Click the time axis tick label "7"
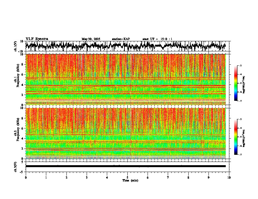The width and height of the screenshot is (258, 199). 168,178
